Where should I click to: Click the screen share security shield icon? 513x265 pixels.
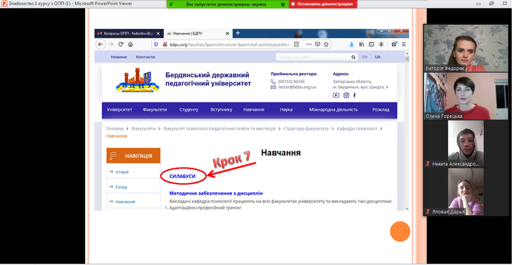pyautogui.click(x=283, y=4)
